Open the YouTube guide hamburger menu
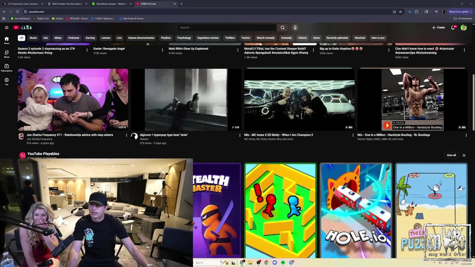The width and height of the screenshot is (475, 267). (x=7, y=27)
